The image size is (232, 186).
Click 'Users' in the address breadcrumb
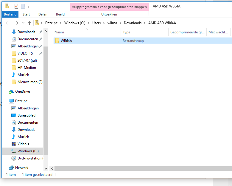tap(96, 23)
